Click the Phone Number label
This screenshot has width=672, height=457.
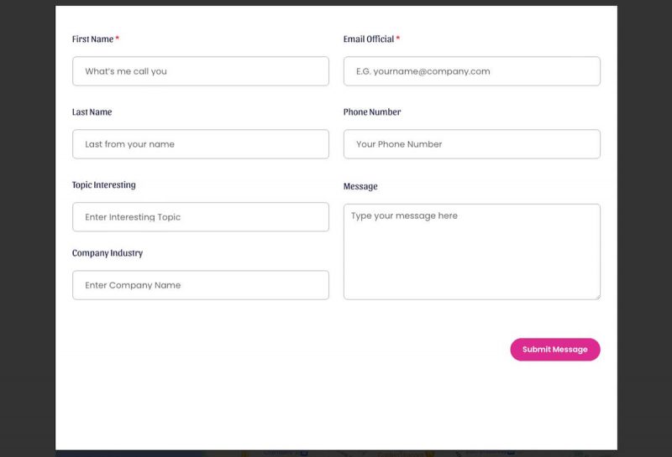point(372,112)
